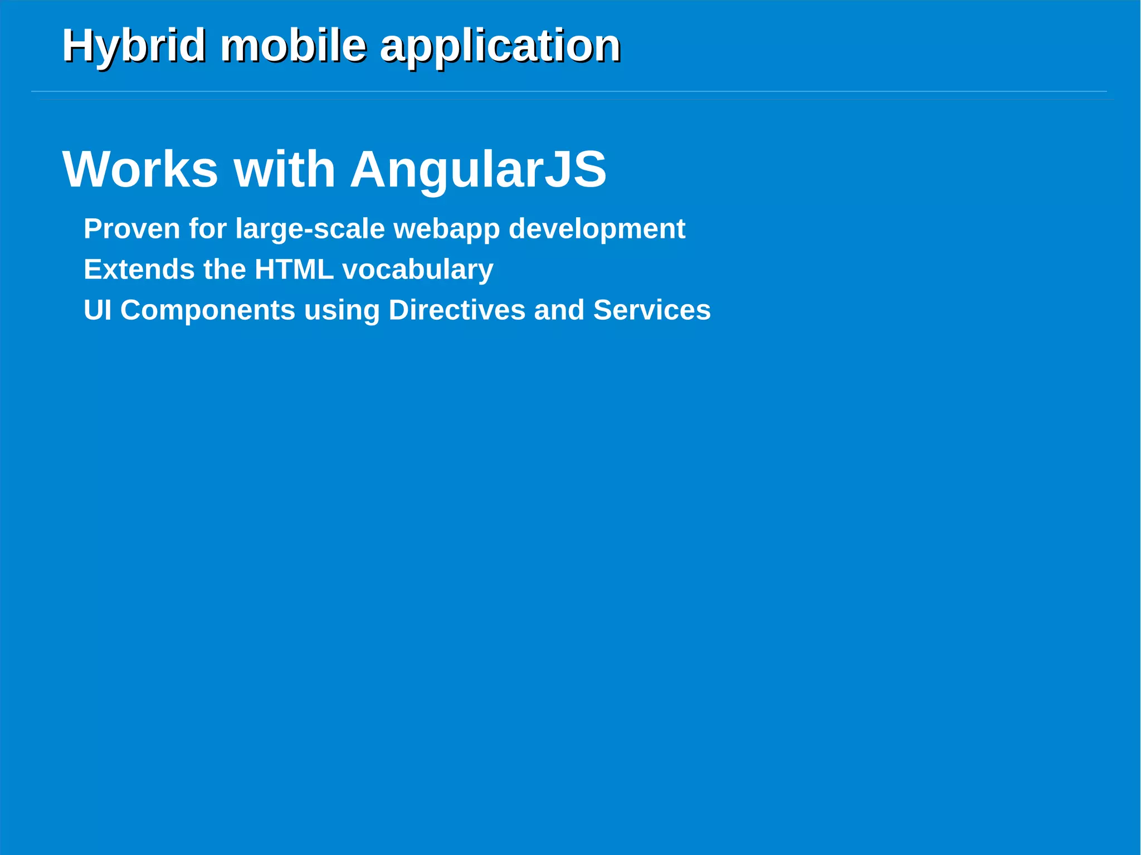Click the word 'large-scale' in first bullet
The width and height of the screenshot is (1141, 855).
coord(310,229)
